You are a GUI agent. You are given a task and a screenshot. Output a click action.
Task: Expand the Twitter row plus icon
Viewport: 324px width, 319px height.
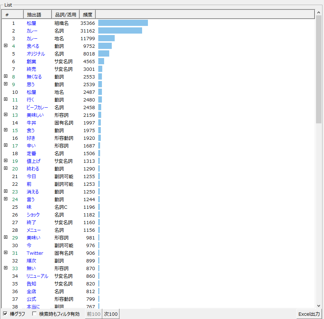point(5,253)
